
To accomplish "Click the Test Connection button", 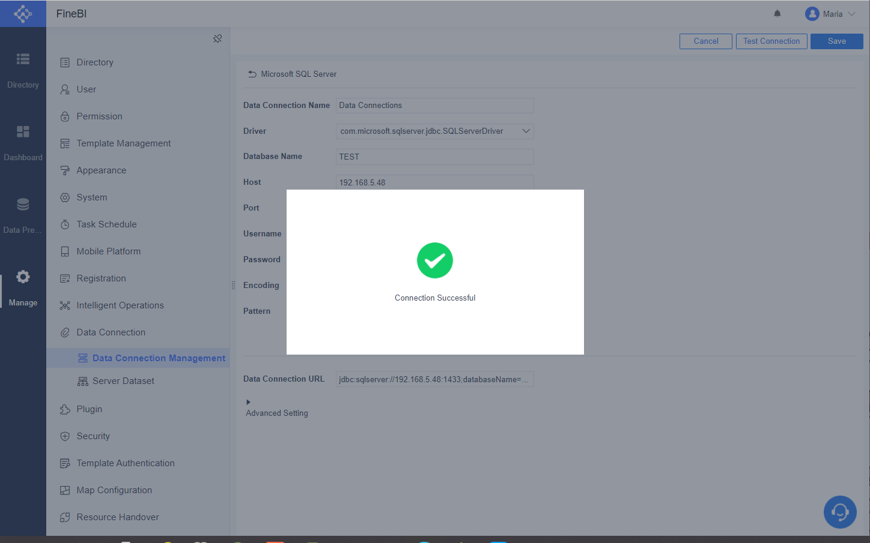I will pos(771,41).
